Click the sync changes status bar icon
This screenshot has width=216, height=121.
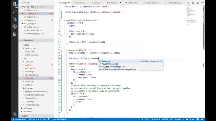click(30, 119)
